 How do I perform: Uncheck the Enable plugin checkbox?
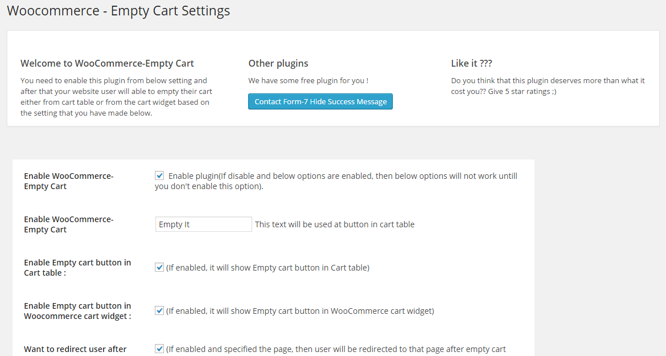click(159, 175)
